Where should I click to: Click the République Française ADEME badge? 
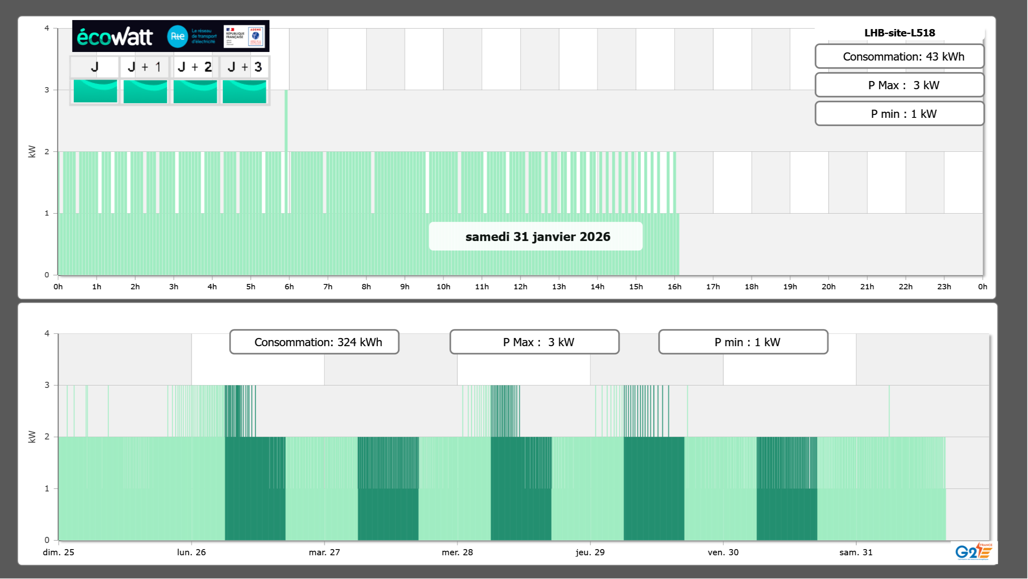(x=244, y=36)
